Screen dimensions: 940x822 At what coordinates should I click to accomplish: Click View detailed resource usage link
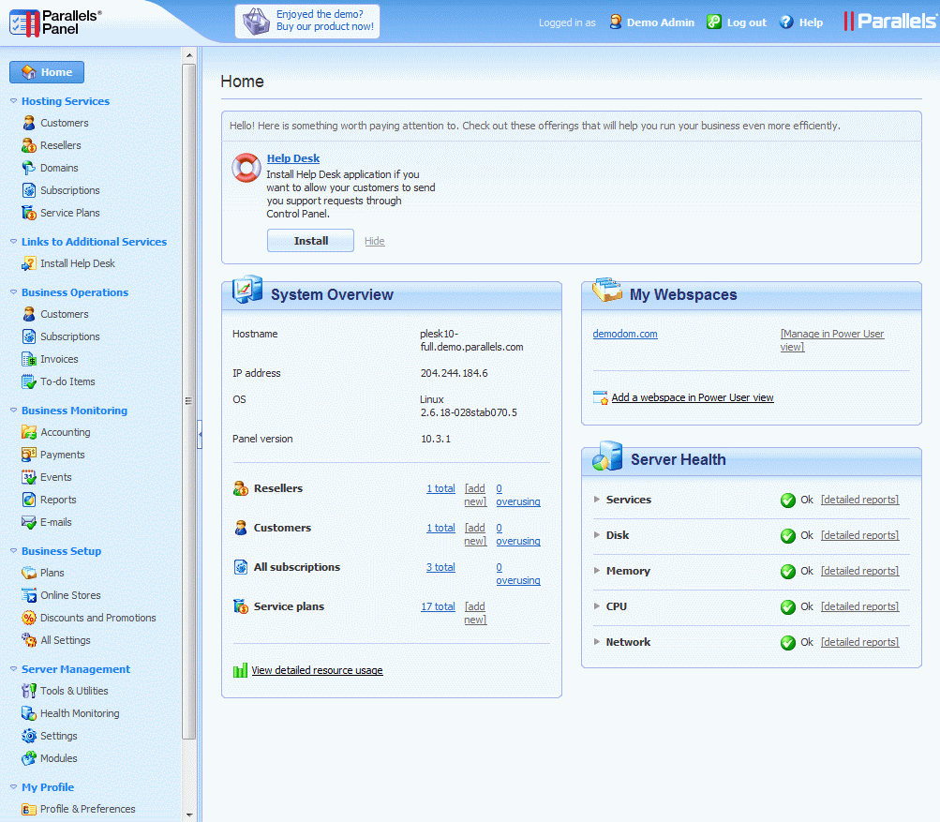pos(317,670)
